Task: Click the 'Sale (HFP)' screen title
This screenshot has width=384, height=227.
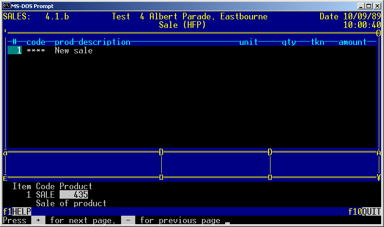Action: click(182, 25)
